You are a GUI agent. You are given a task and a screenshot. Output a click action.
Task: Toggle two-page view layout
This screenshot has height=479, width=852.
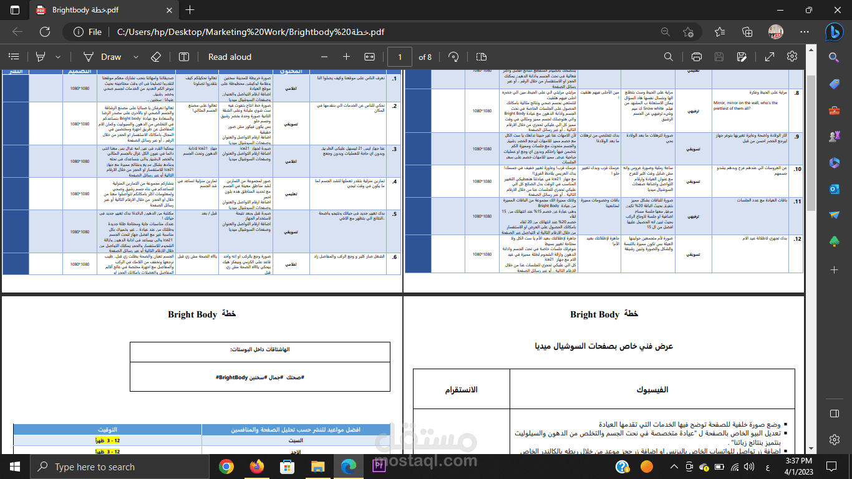click(x=480, y=57)
